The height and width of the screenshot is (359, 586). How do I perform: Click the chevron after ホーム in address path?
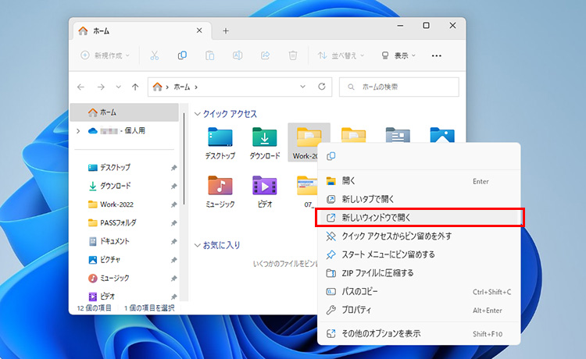[x=196, y=87]
